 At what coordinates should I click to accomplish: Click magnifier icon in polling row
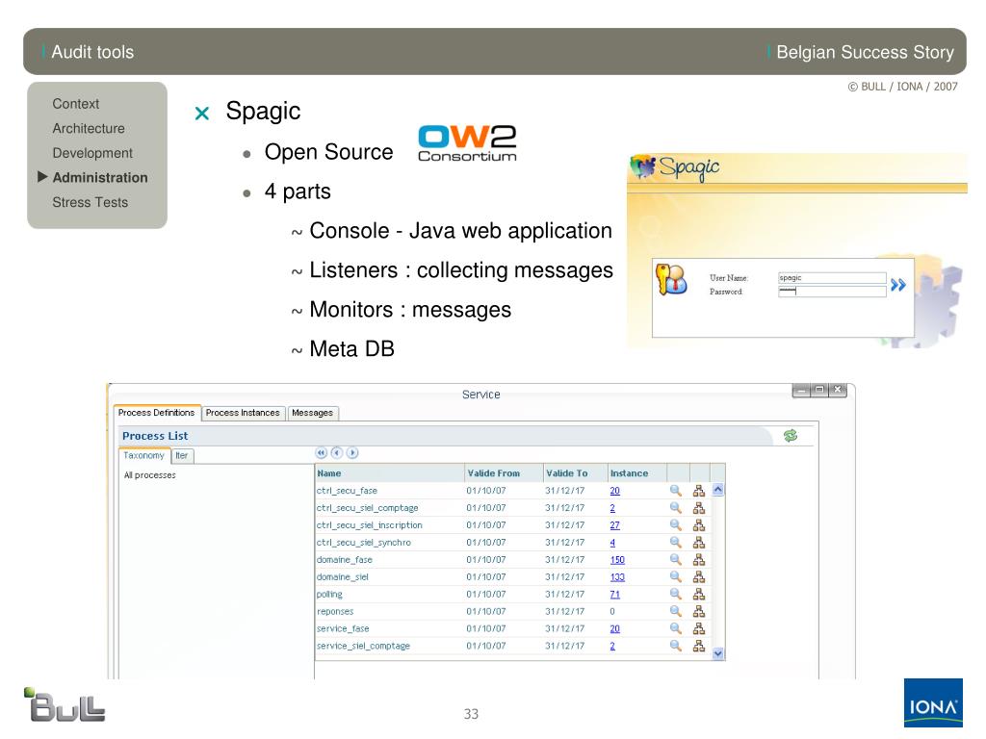(x=675, y=594)
